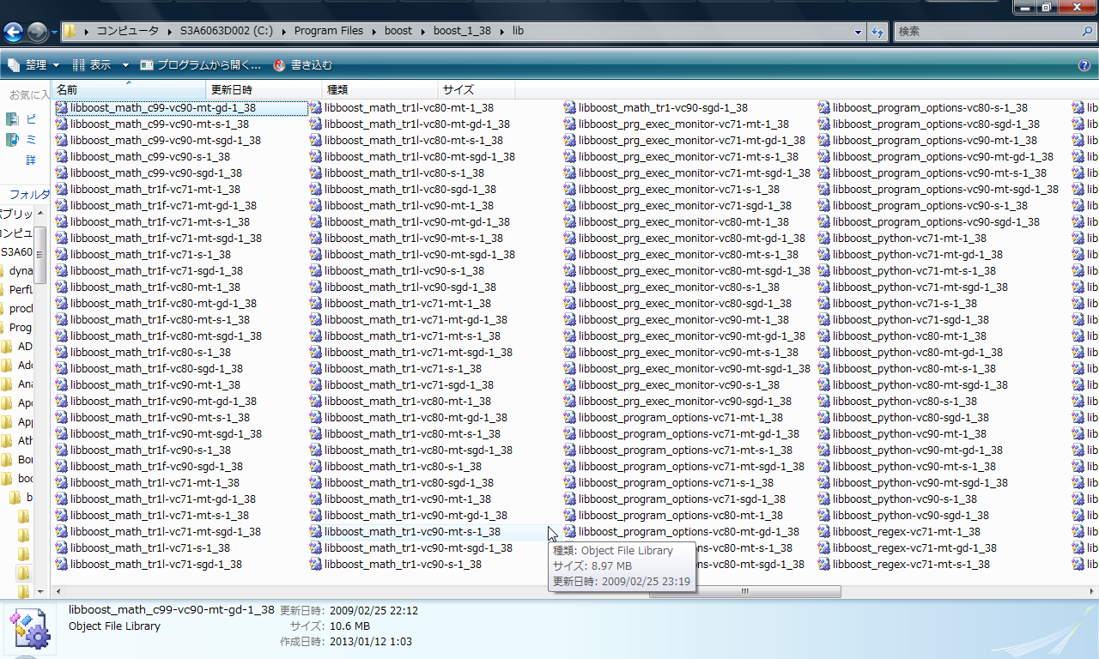Click the refresh icon beside the address bar
Viewport: 1099px width, 659px height.
877,32
